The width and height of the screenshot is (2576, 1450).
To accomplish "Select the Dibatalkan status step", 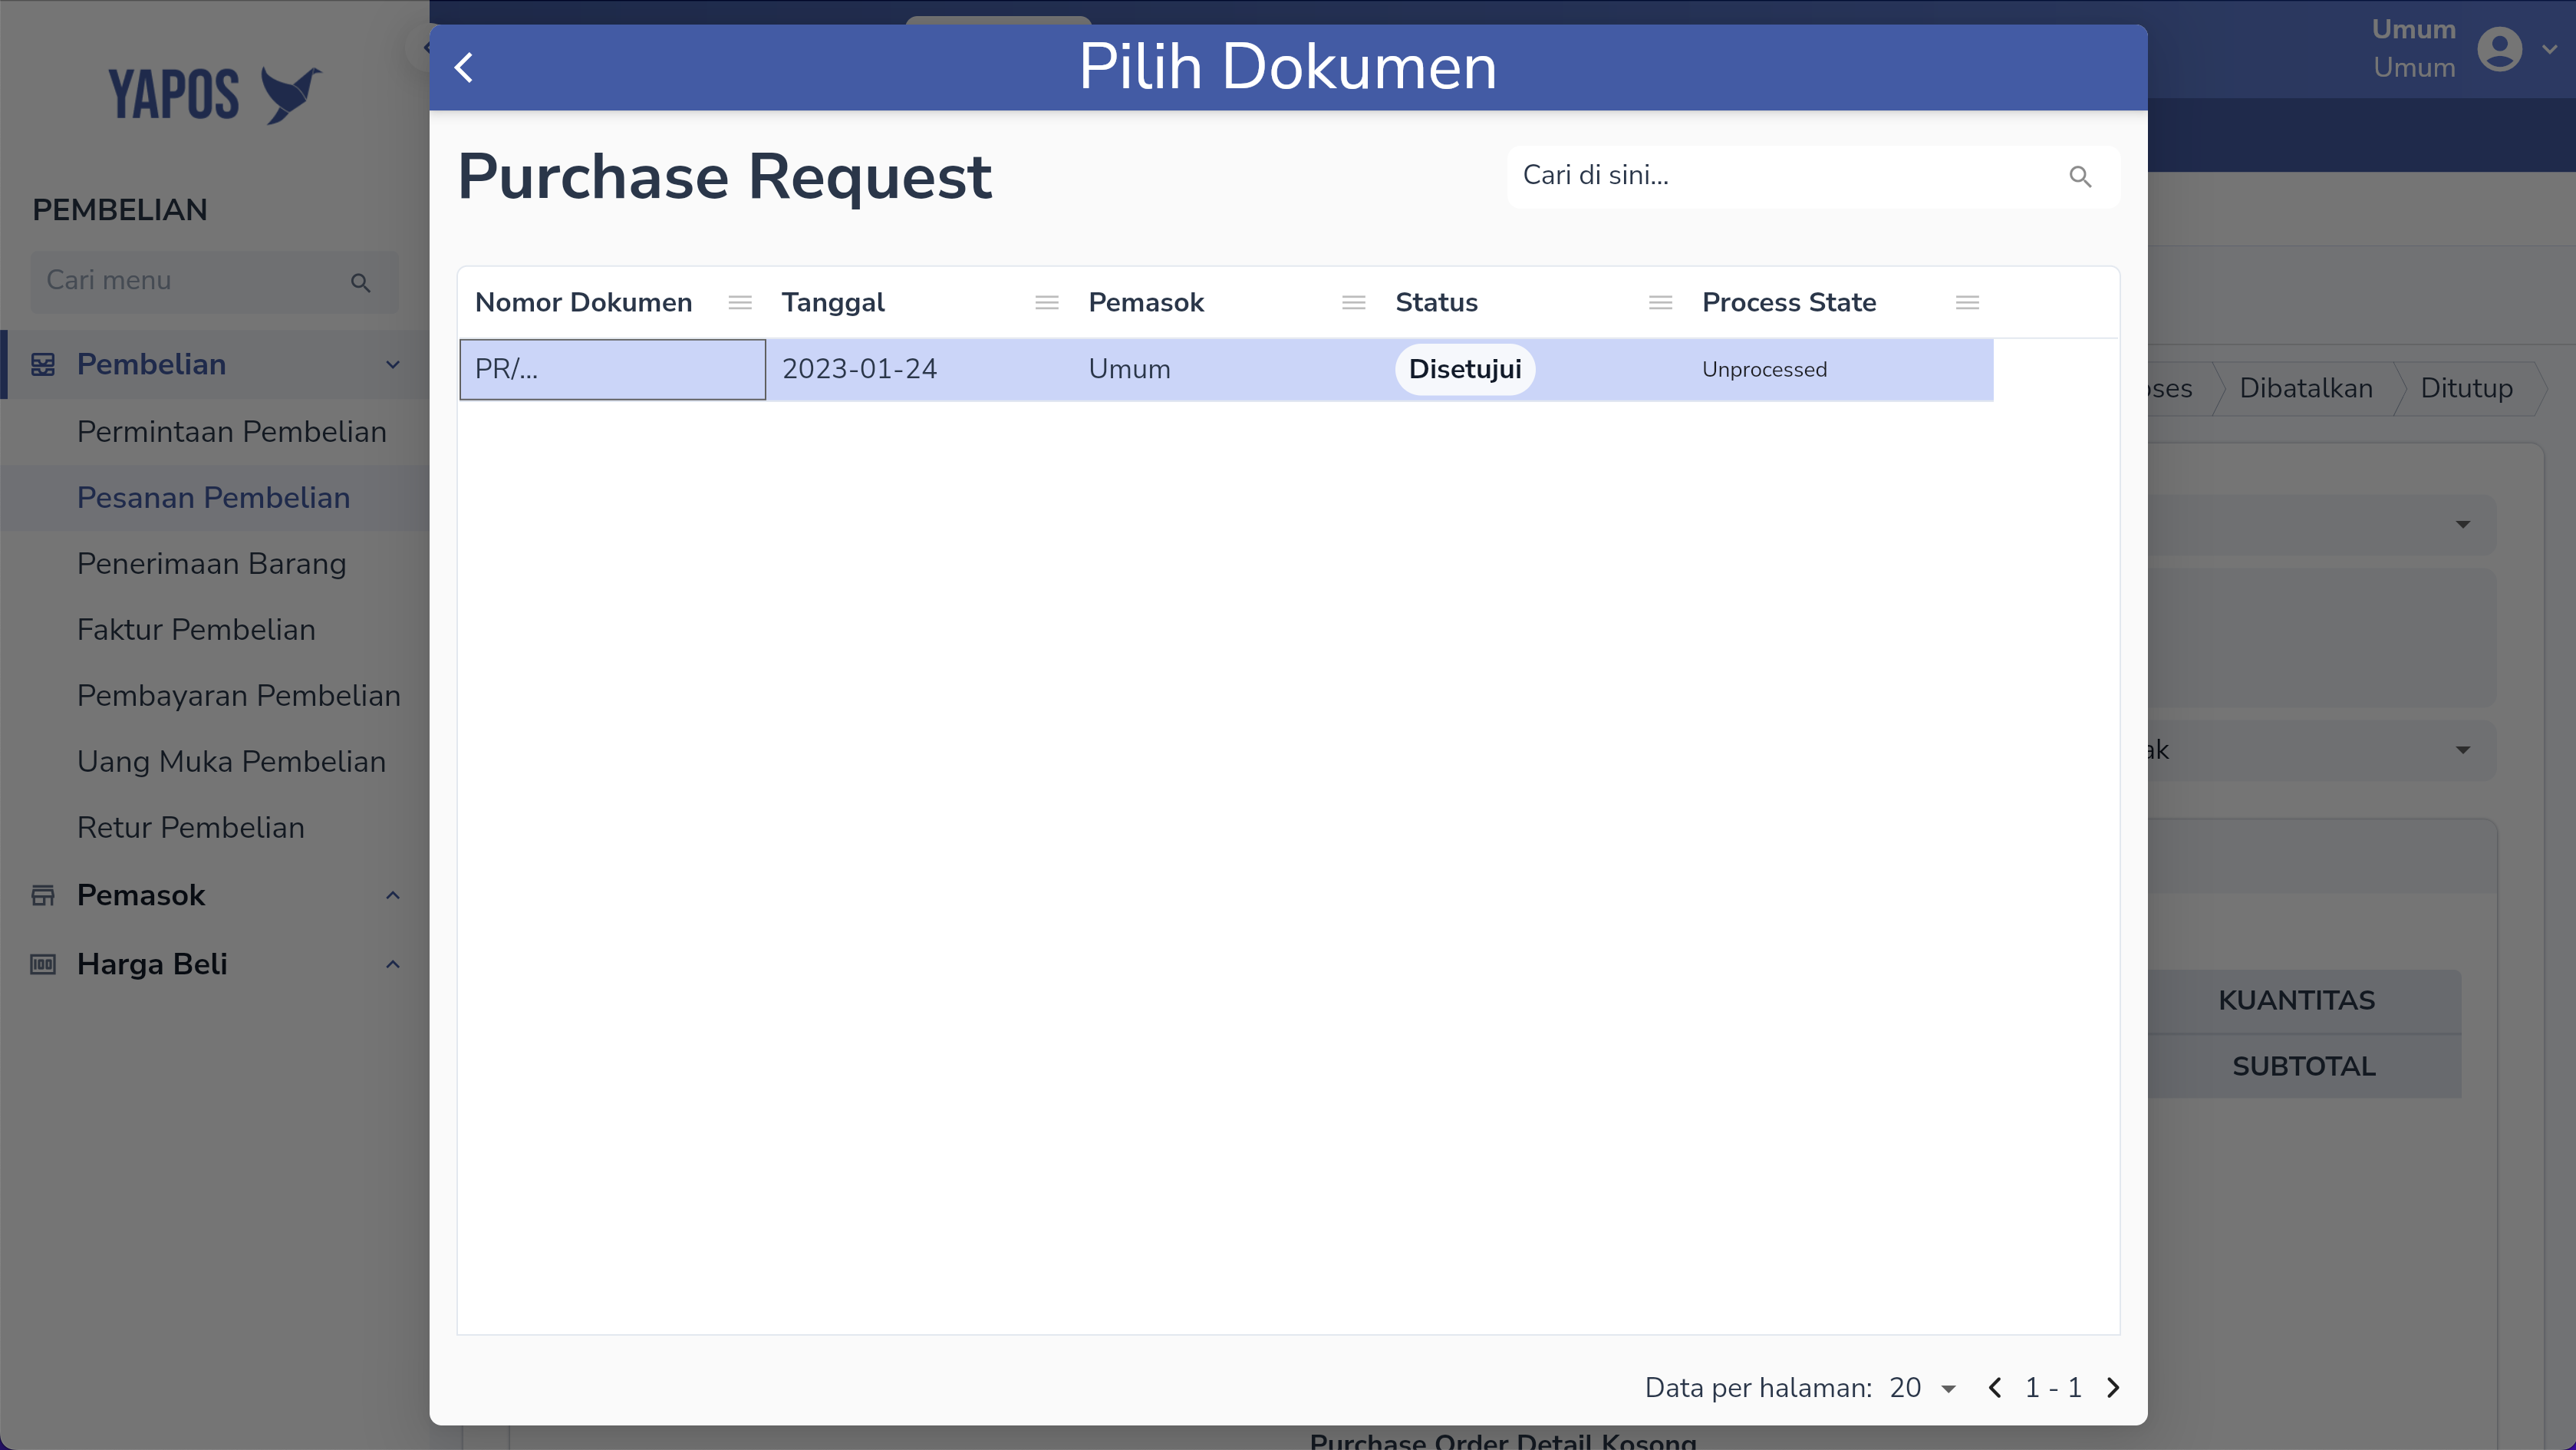I will [x=2305, y=388].
